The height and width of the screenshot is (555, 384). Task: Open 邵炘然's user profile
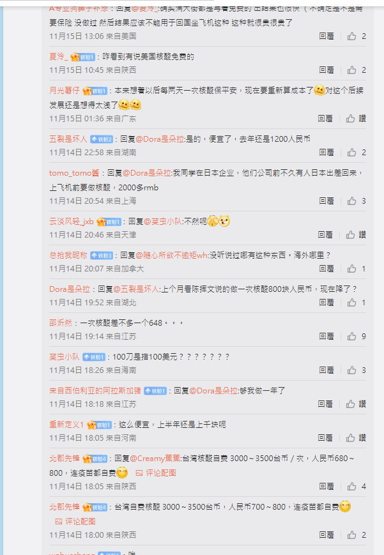tap(61, 323)
